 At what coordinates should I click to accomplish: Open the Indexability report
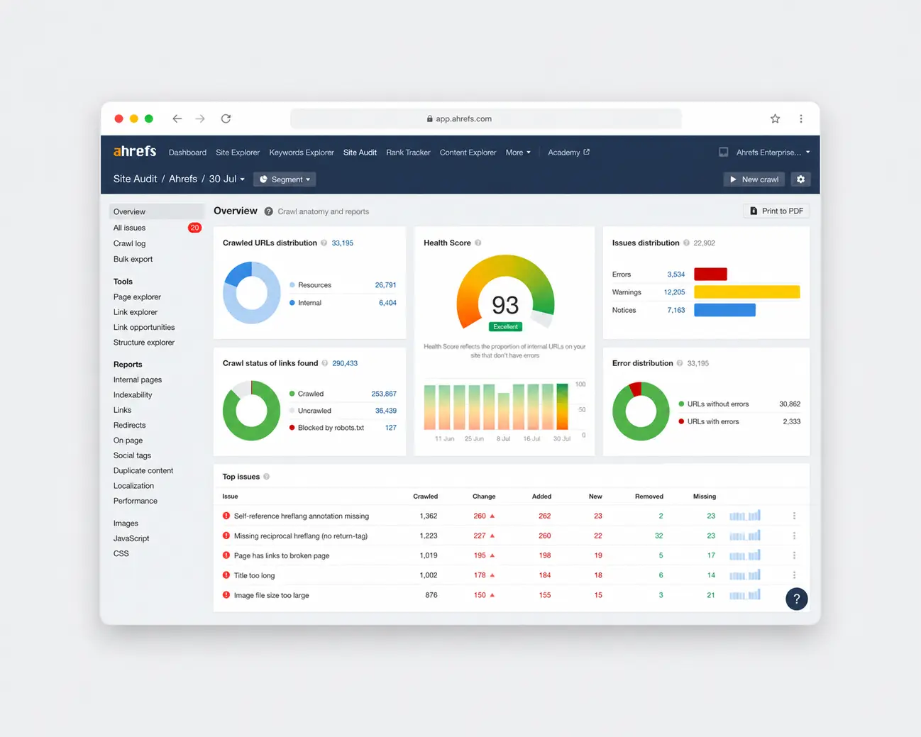point(133,395)
